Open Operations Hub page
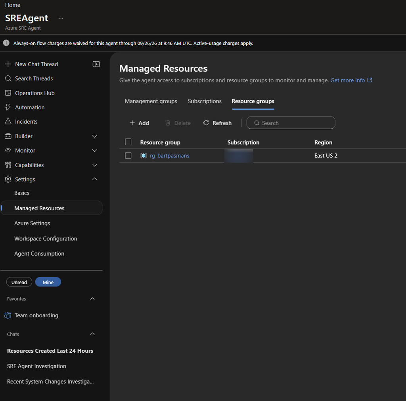406x401 pixels. pyautogui.click(x=35, y=93)
